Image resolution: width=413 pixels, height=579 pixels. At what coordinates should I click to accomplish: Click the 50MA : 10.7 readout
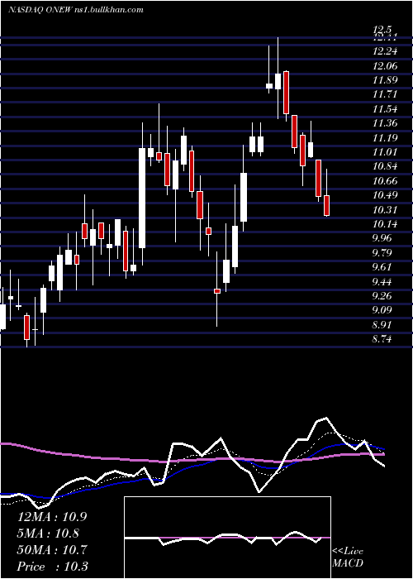pos(52,550)
